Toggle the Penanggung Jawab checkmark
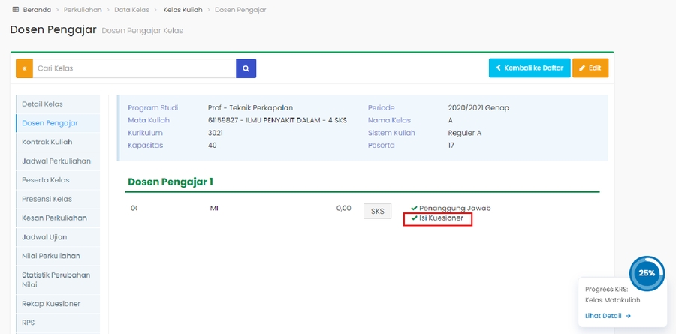Viewport: 676px width, 334px height. pyautogui.click(x=415, y=208)
